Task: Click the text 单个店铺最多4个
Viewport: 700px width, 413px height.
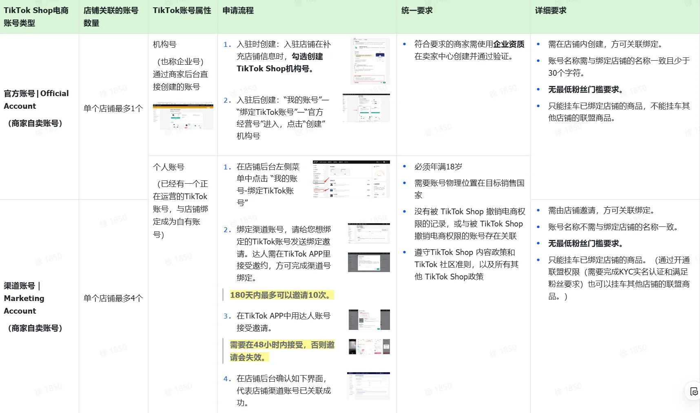Action: coord(113,298)
